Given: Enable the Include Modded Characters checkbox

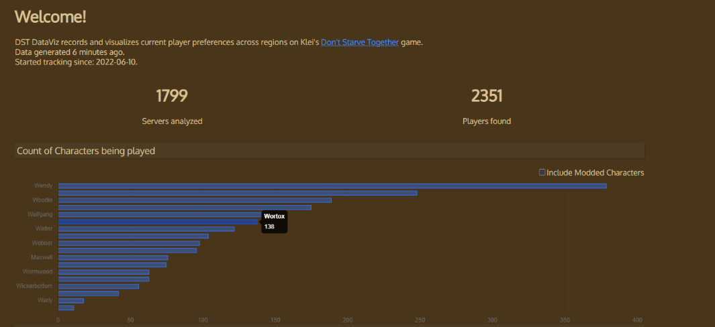Looking at the screenshot, I should pyautogui.click(x=542, y=172).
